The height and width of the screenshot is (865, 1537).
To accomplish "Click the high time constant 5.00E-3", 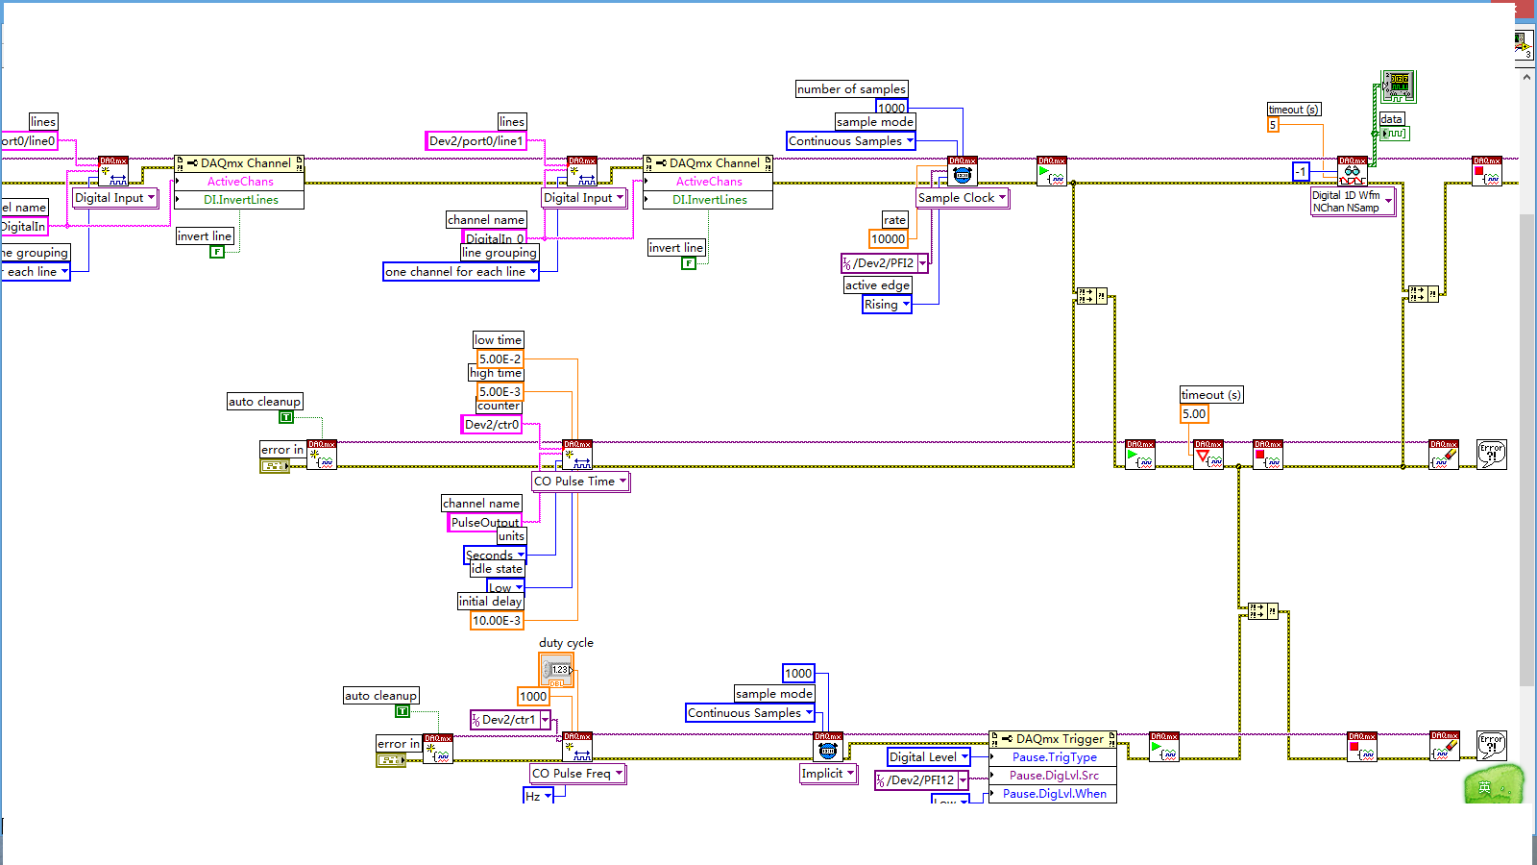I will 500,392.
